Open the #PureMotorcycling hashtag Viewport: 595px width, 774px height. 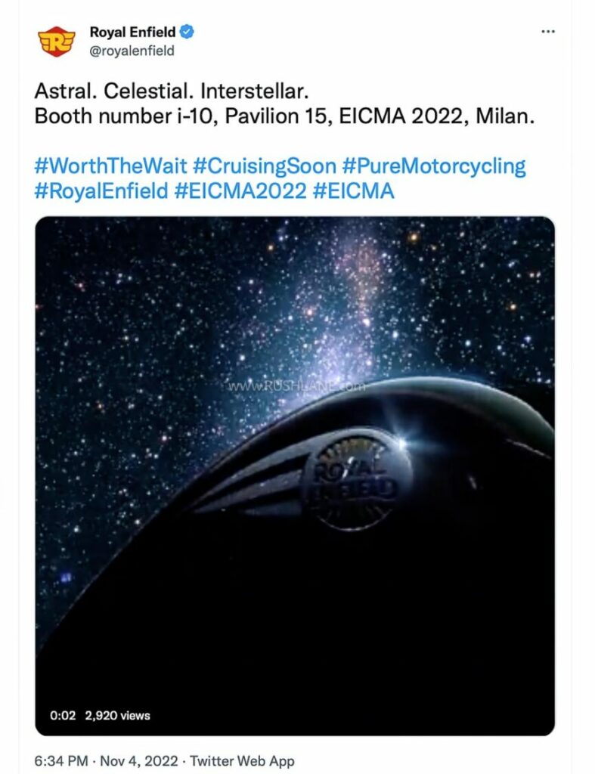[433, 166]
